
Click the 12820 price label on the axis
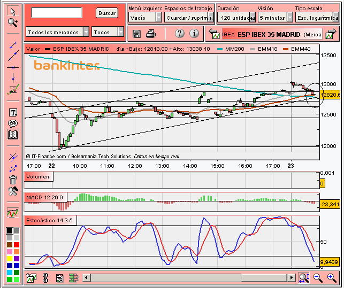[x=330, y=95]
